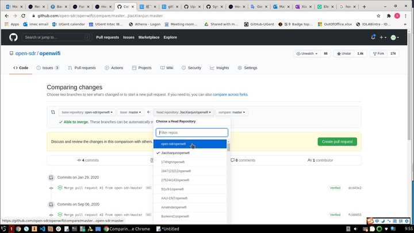Switch to the Issues tab
The width and height of the screenshot is (414, 233).
click(48, 68)
